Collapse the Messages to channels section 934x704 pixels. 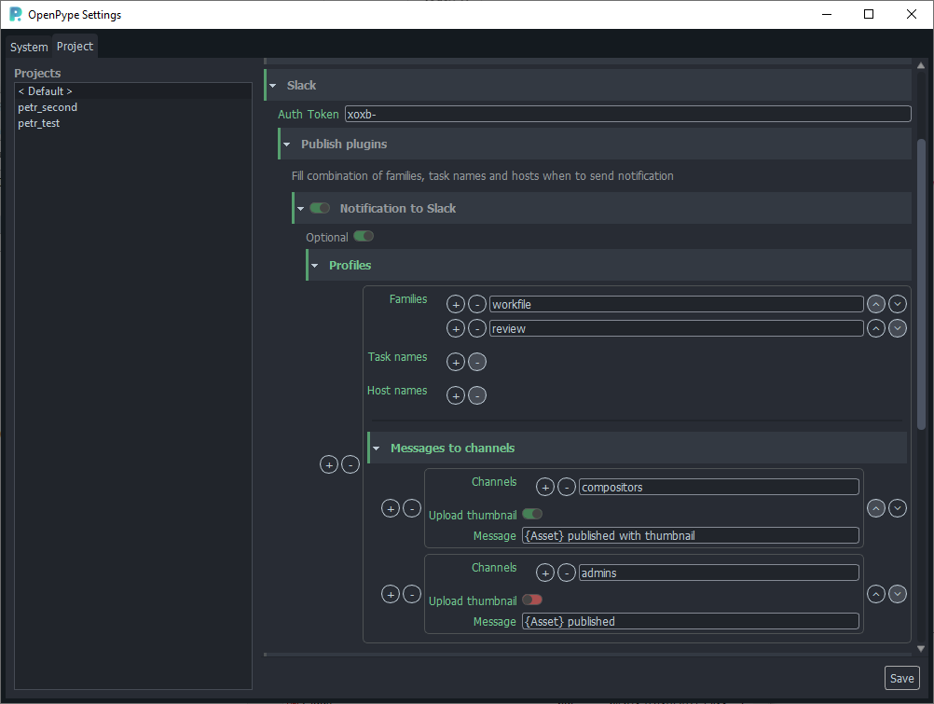tap(377, 448)
